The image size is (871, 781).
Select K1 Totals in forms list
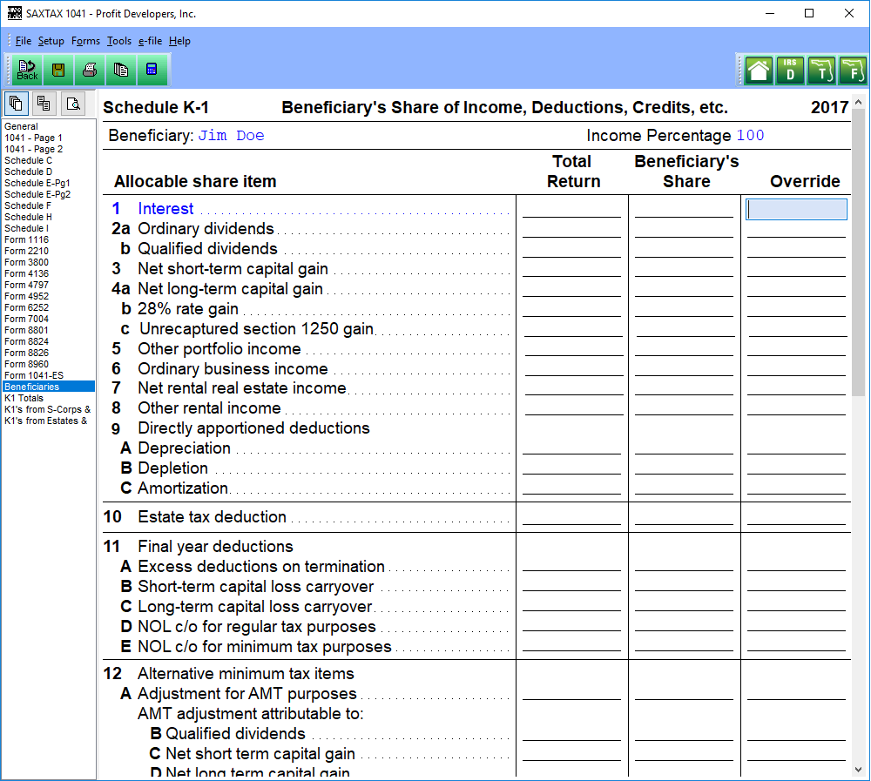(49, 398)
